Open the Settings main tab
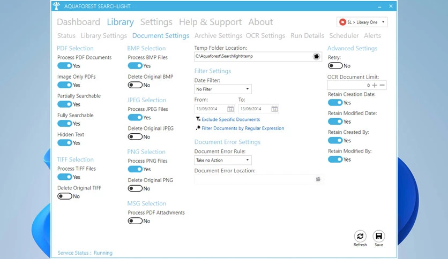448x259 pixels. pyautogui.click(x=156, y=22)
